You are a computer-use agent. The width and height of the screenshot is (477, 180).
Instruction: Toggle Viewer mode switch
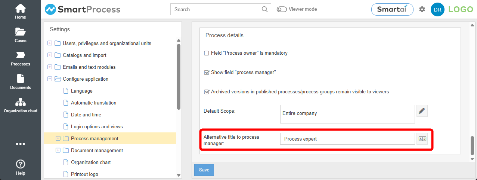point(282,9)
